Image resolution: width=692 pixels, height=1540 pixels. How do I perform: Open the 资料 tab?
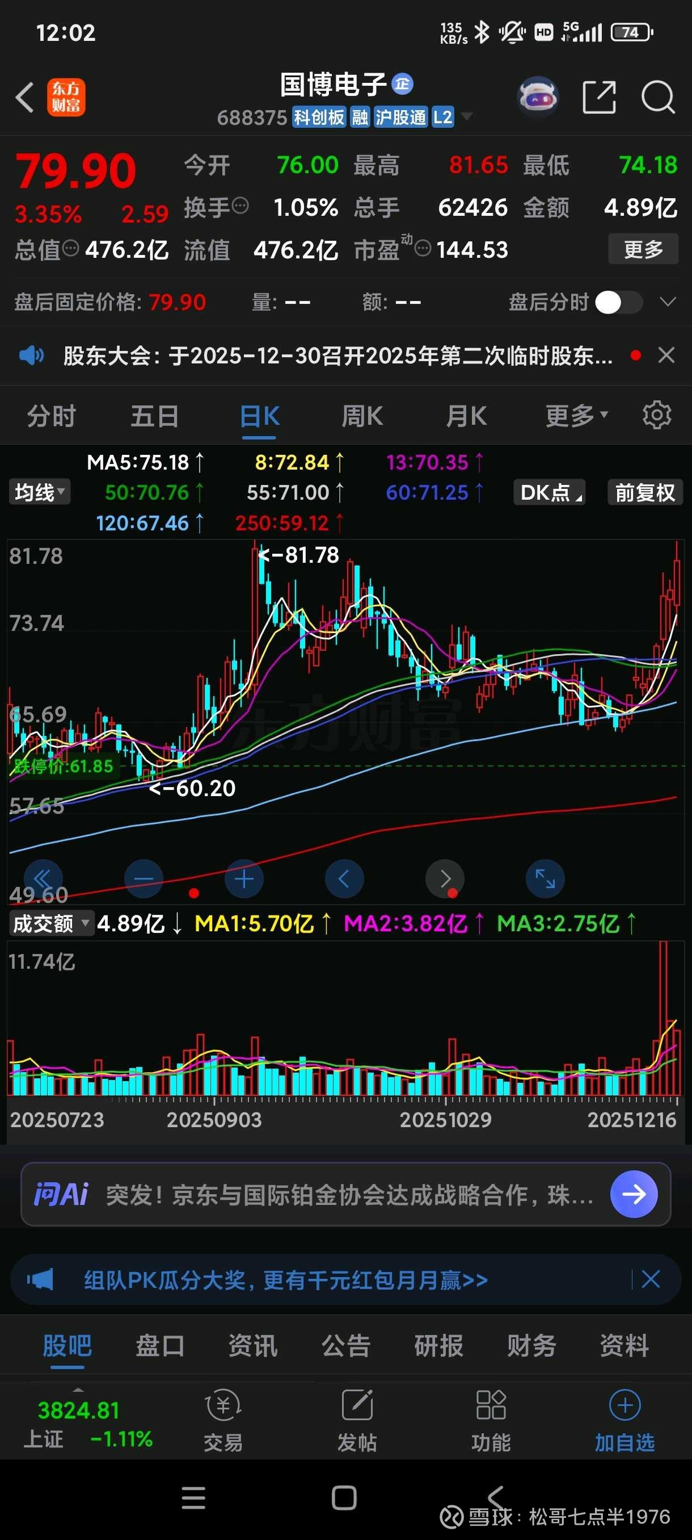[625, 1345]
